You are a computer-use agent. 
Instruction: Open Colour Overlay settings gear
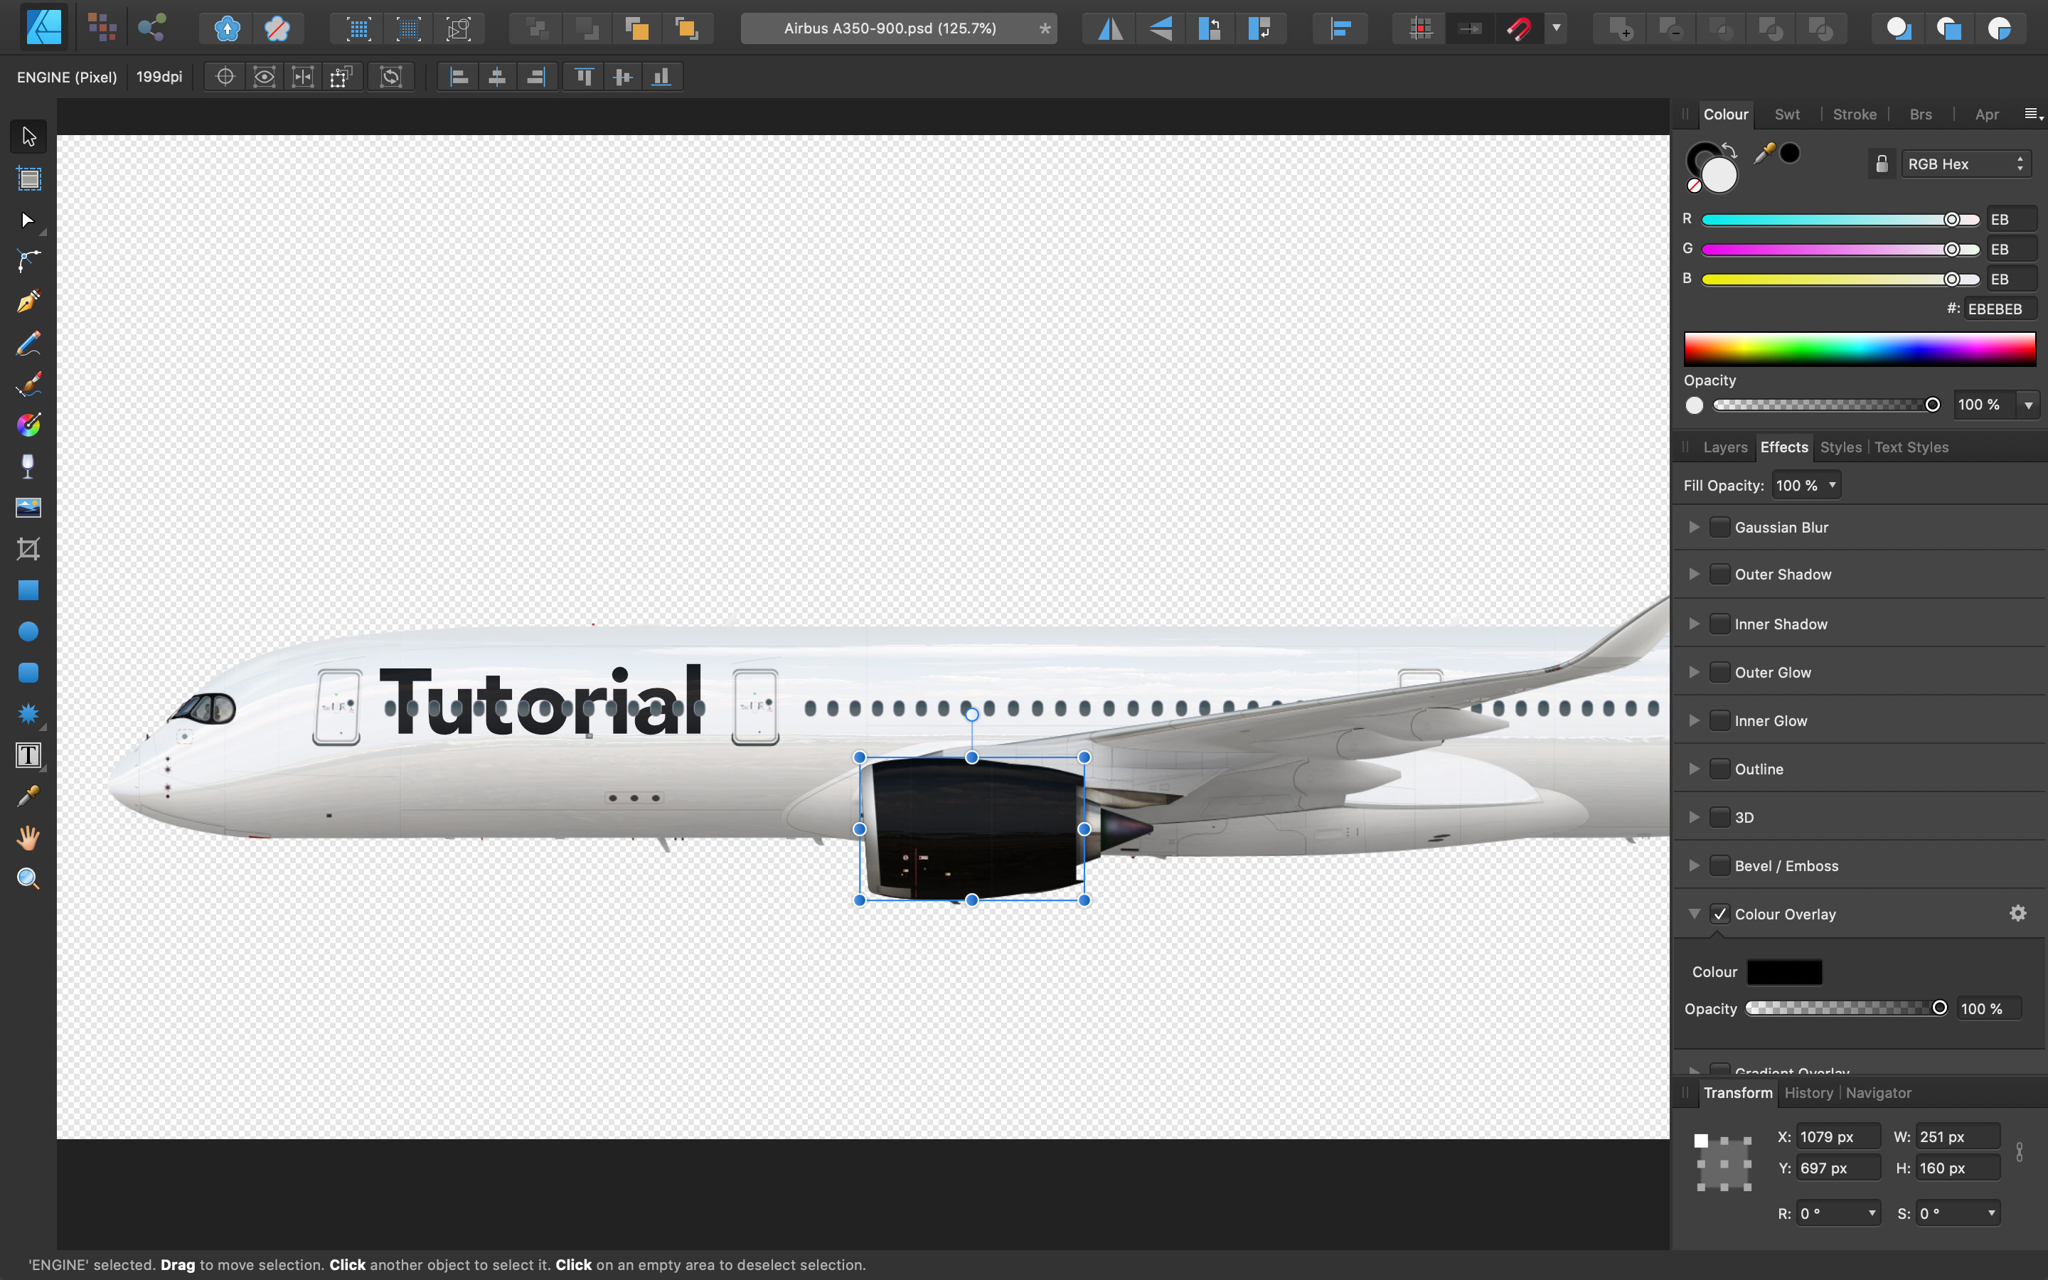(x=2017, y=914)
